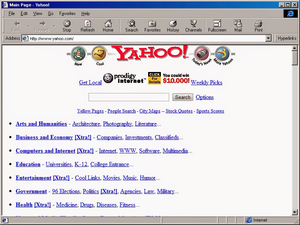Open the City Maps link
The image size is (300, 225).
150,111
